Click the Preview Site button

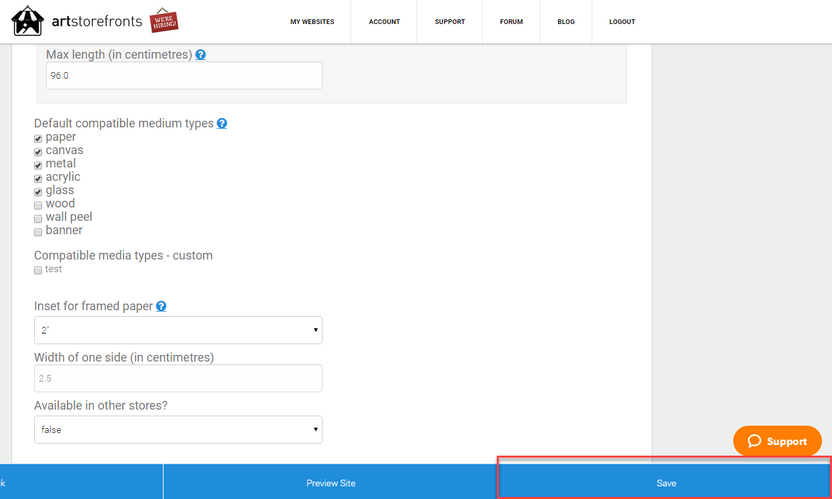click(x=331, y=482)
